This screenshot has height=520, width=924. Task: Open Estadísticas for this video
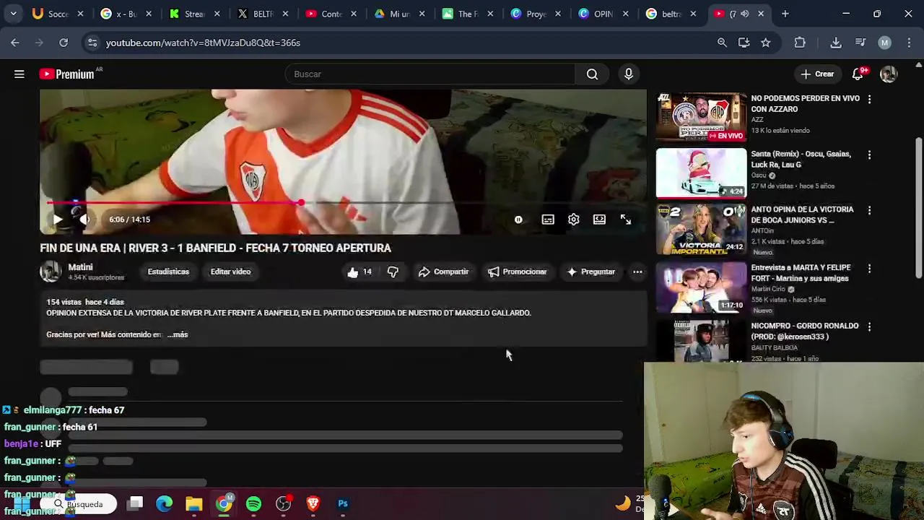click(168, 272)
